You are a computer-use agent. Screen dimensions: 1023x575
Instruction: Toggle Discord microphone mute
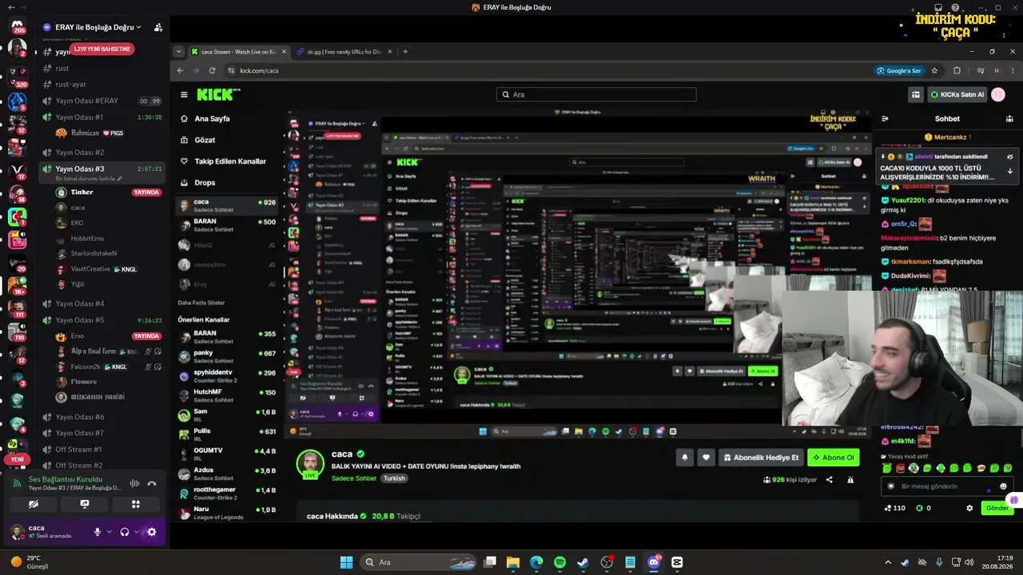98,532
